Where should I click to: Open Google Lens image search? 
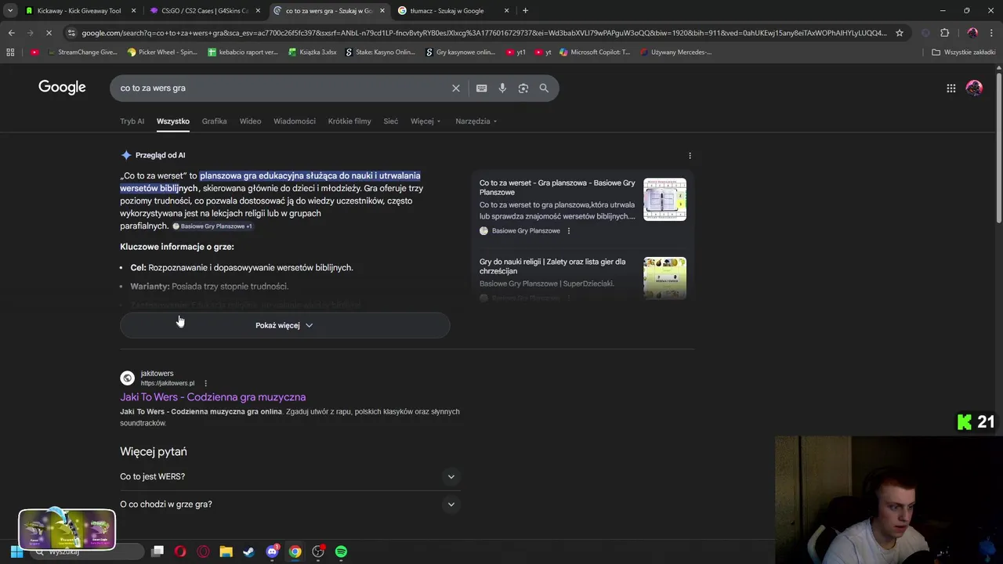pos(523,89)
